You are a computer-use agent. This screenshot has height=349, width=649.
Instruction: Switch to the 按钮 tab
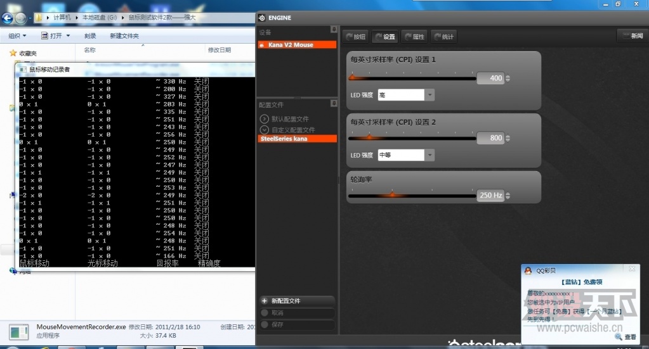tap(356, 37)
